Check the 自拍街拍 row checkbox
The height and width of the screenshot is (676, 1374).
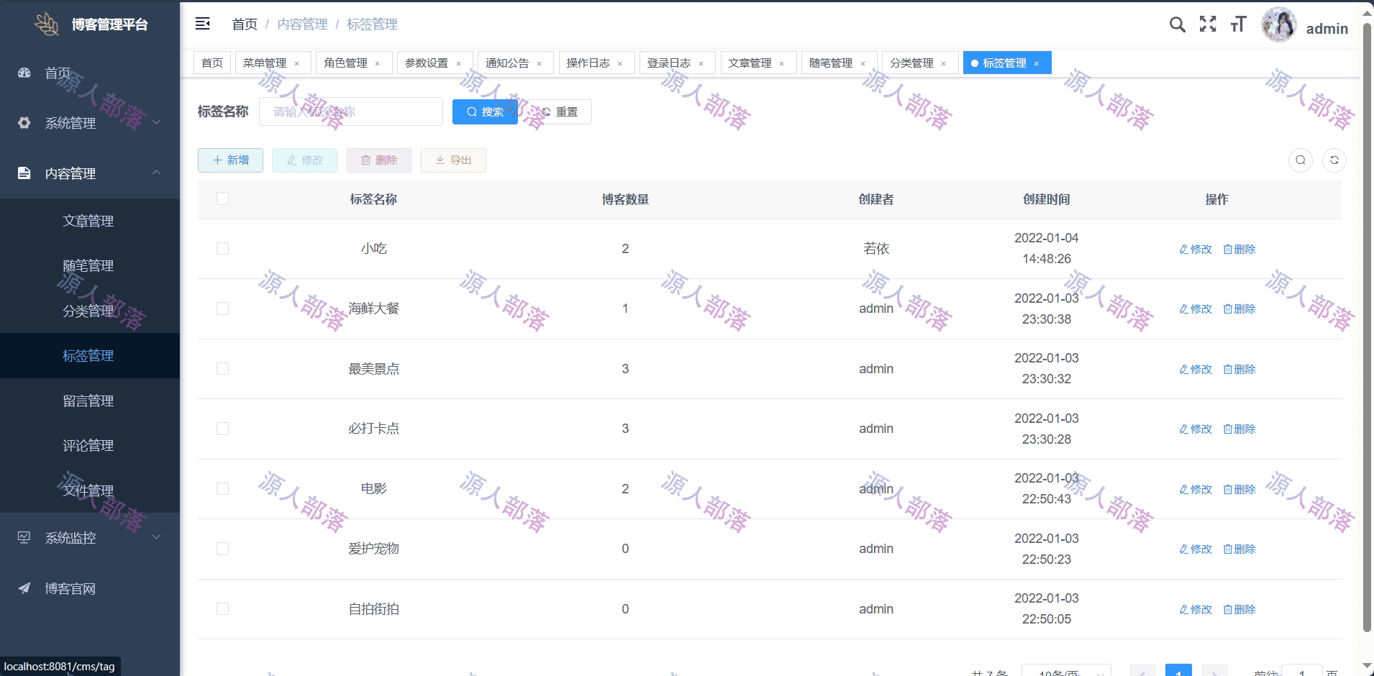[x=223, y=608]
